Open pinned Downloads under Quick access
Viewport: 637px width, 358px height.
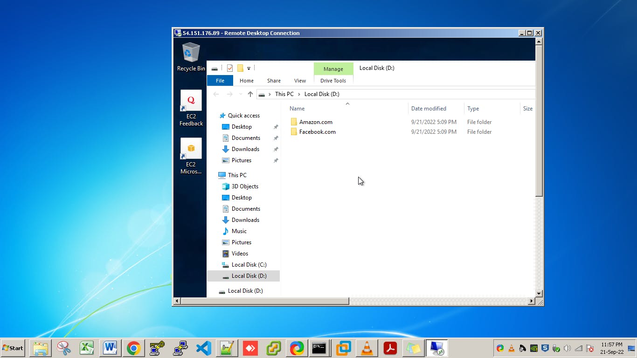[x=245, y=149]
